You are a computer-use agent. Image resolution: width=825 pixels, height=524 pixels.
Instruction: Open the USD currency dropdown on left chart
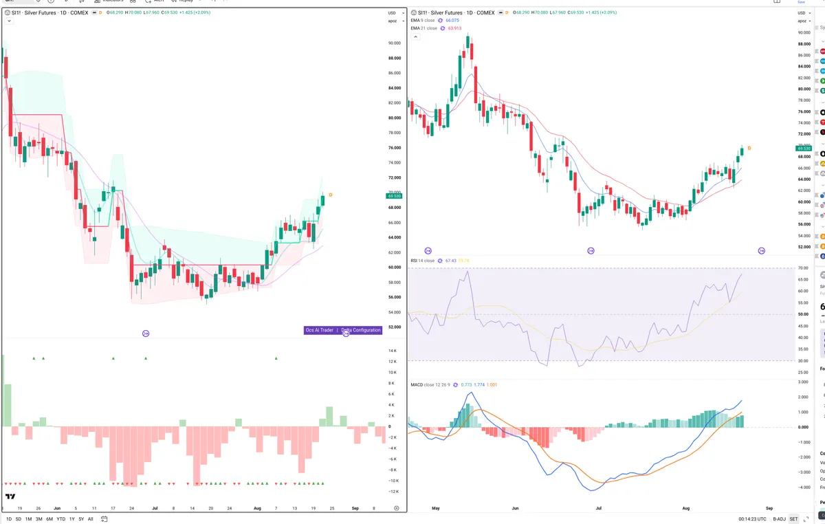[x=393, y=13]
